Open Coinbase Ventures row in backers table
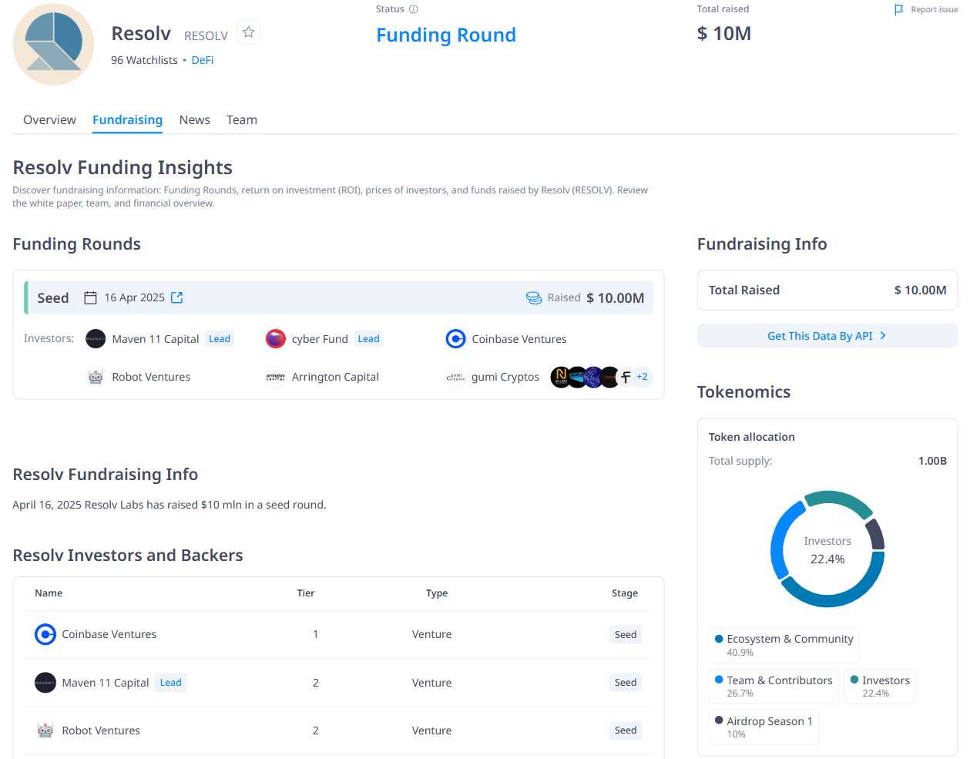 tap(339, 634)
